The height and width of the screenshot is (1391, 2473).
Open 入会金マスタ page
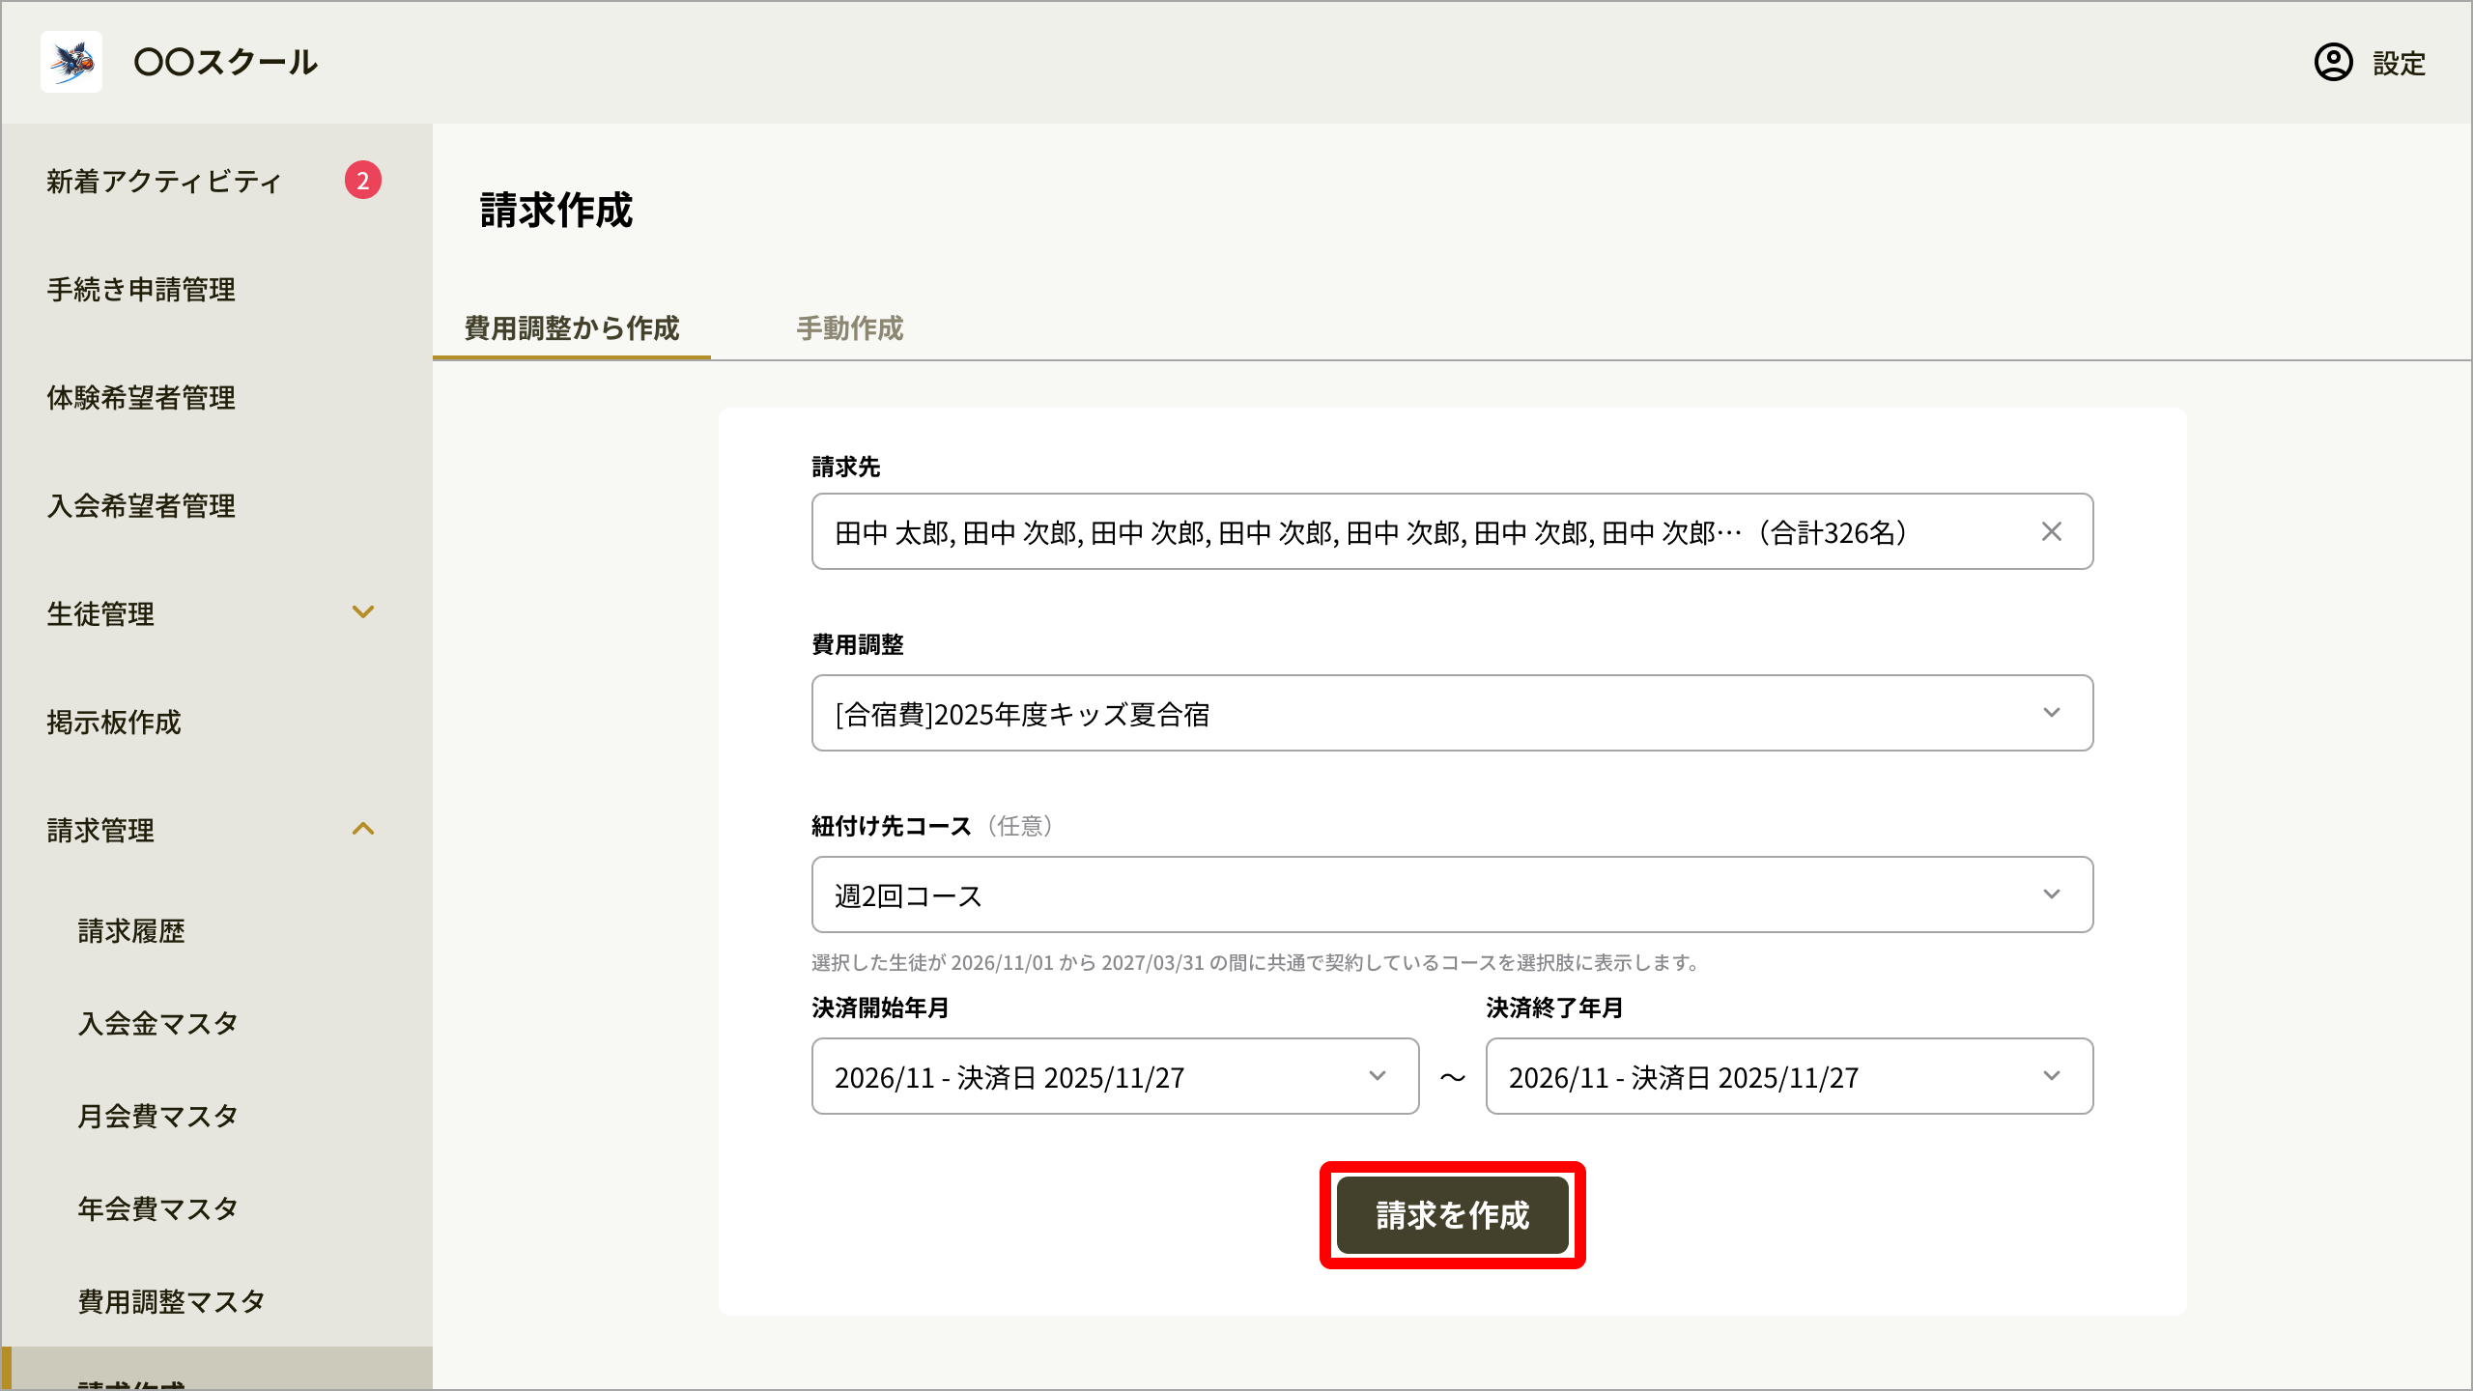click(x=157, y=1024)
